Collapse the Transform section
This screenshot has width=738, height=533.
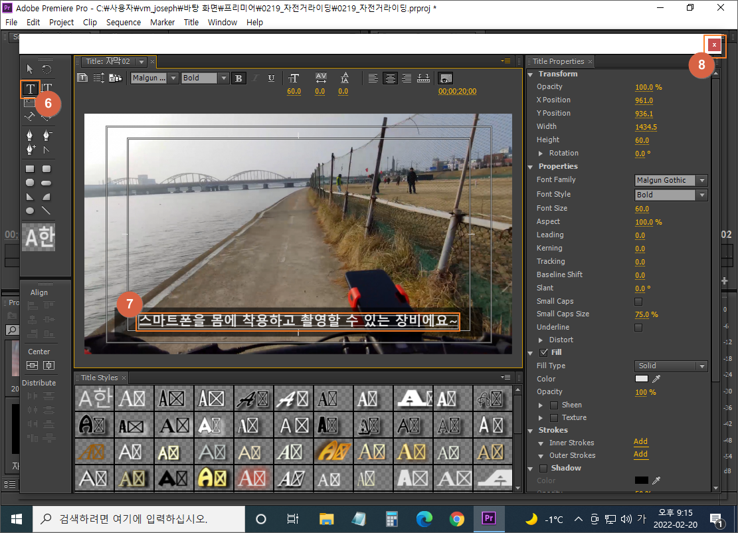(531, 74)
